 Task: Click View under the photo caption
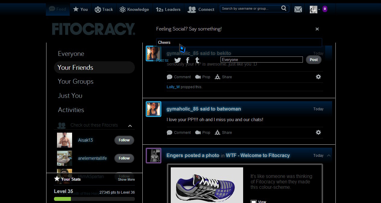click(x=259, y=201)
